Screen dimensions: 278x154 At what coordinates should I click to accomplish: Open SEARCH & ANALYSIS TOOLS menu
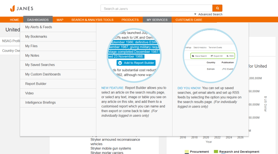pos(93,20)
